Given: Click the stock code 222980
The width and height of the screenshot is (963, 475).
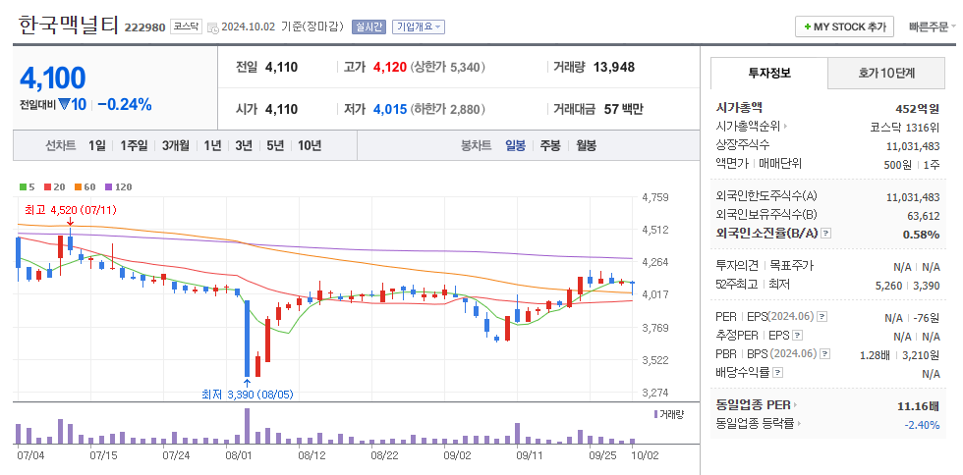Looking at the screenshot, I should pyautogui.click(x=145, y=27).
